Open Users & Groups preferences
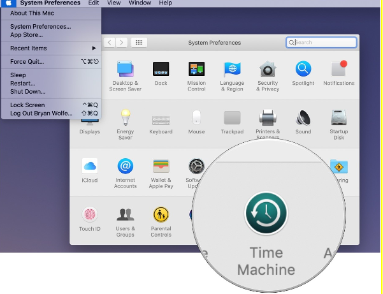 [126, 222]
